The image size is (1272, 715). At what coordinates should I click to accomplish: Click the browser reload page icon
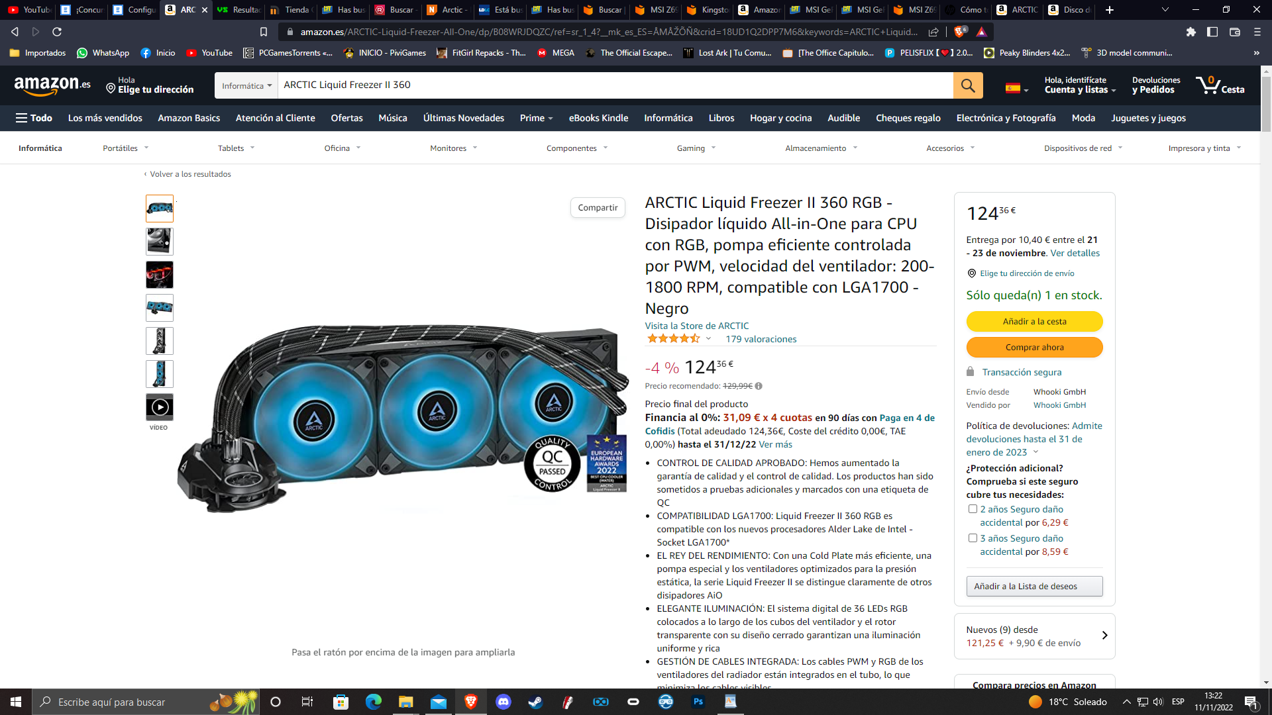tap(57, 32)
